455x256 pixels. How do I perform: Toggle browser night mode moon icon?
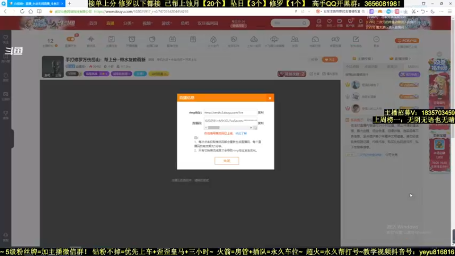pos(433,11)
